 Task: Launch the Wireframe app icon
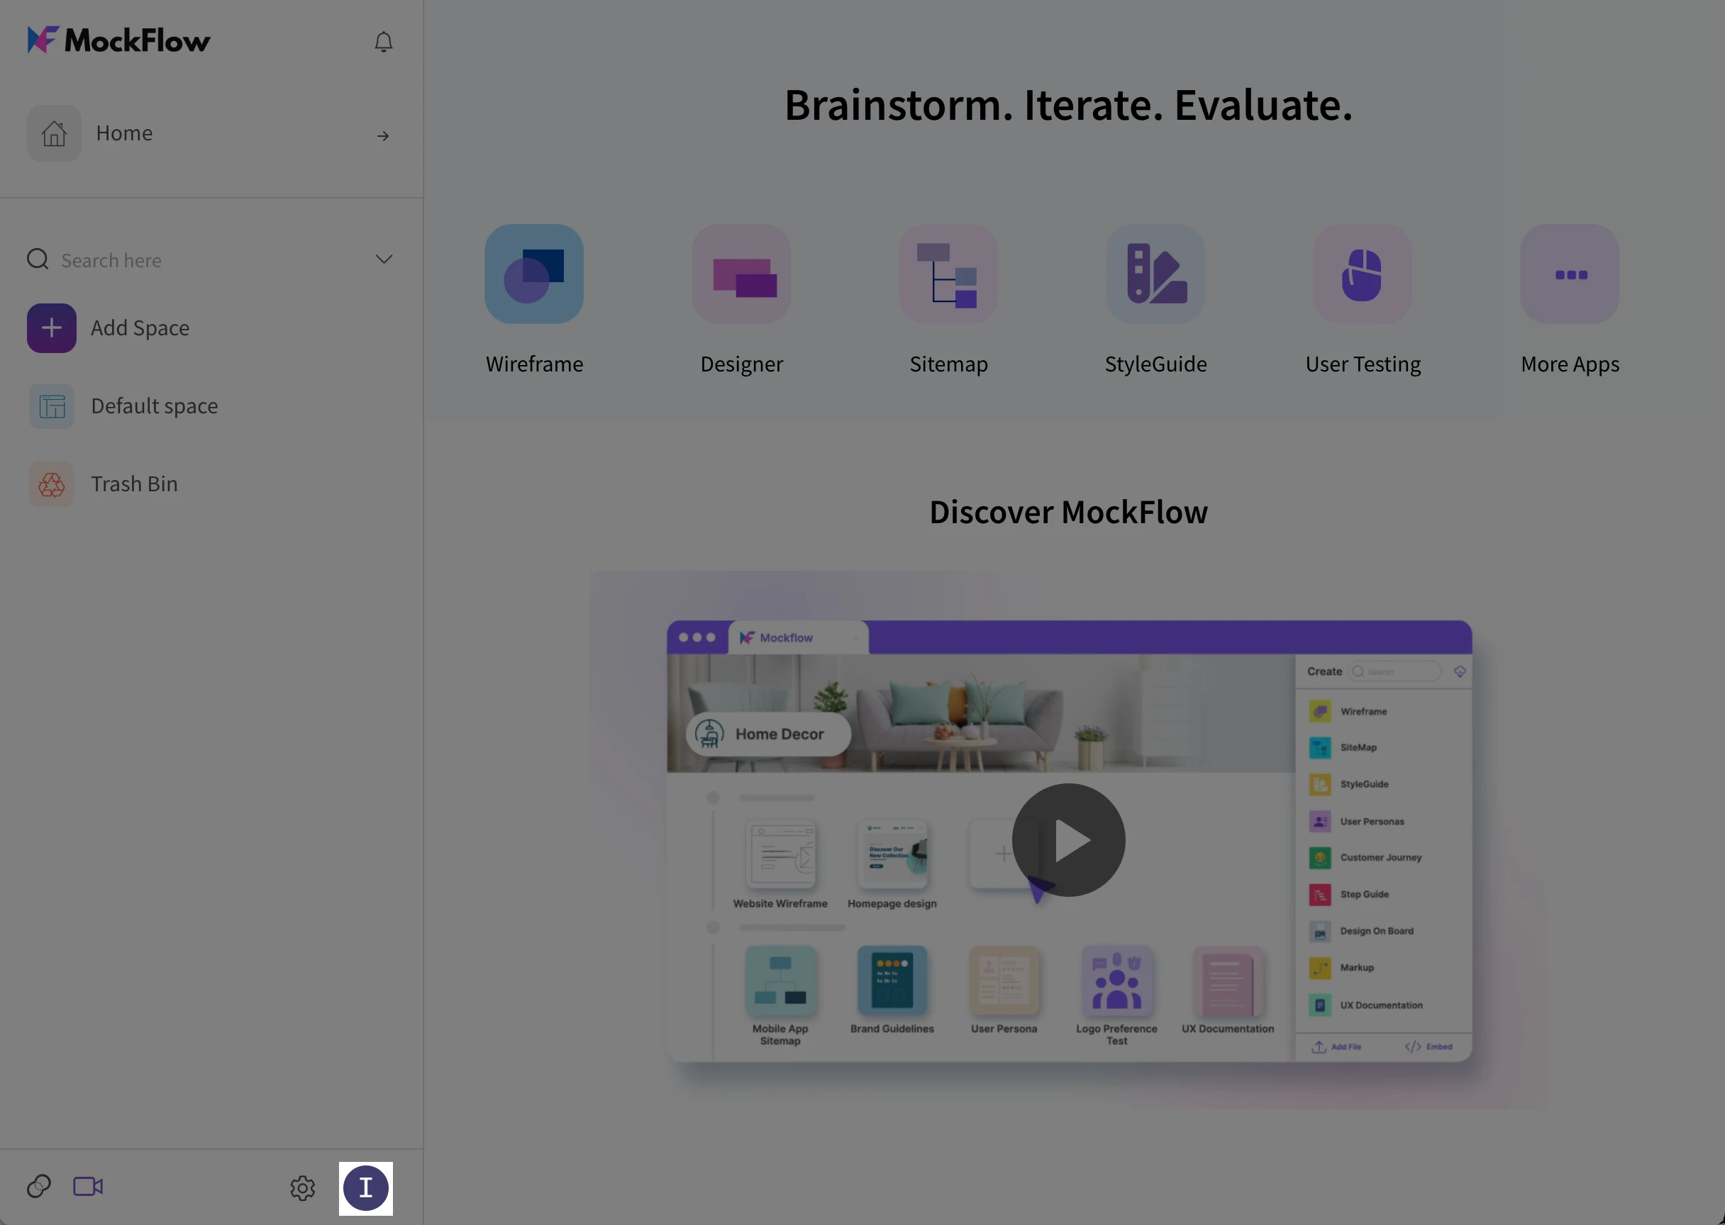[x=534, y=274]
